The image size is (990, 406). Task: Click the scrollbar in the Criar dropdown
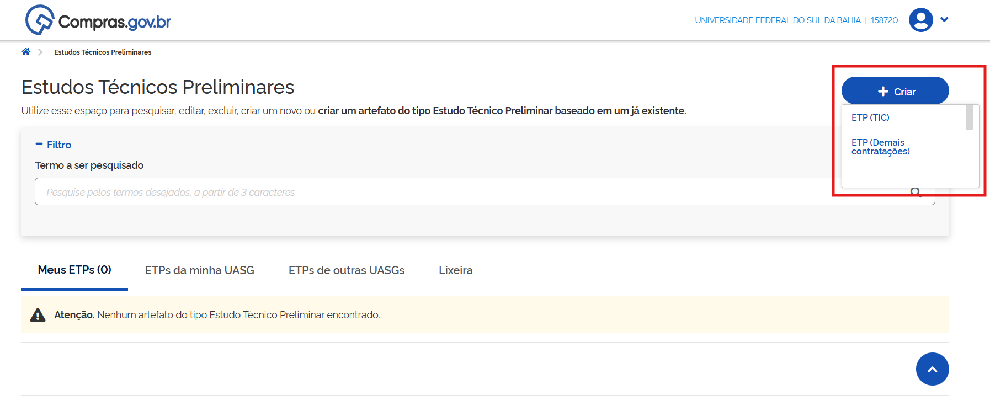point(969,117)
